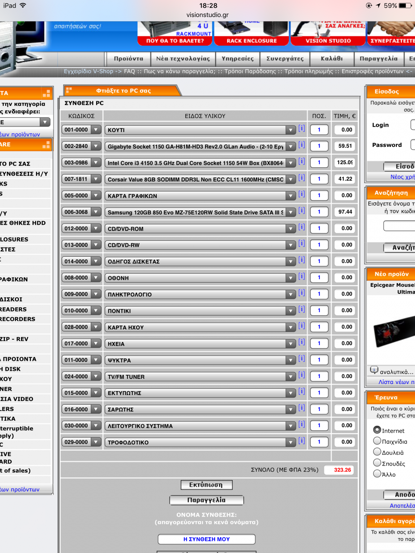Click the Παραγγελία order button below total
The width and height of the screenshot is (415, 553).
click(x=206, y=500)
